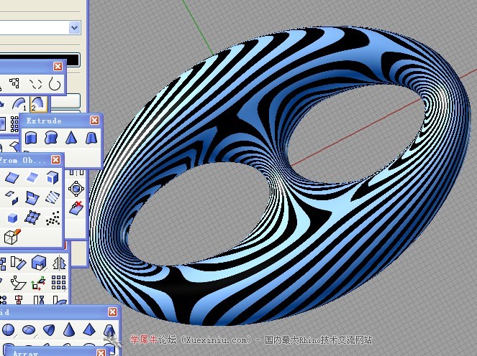Create a Sphere from Solid toolbar
This screenshot has height=356, width=477.
[x=8, y=330]
